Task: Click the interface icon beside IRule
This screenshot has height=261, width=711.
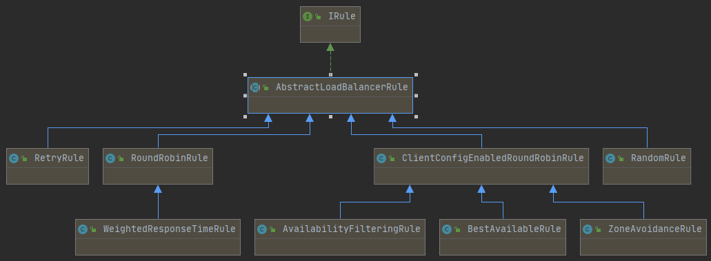Action: pos(308,17)
